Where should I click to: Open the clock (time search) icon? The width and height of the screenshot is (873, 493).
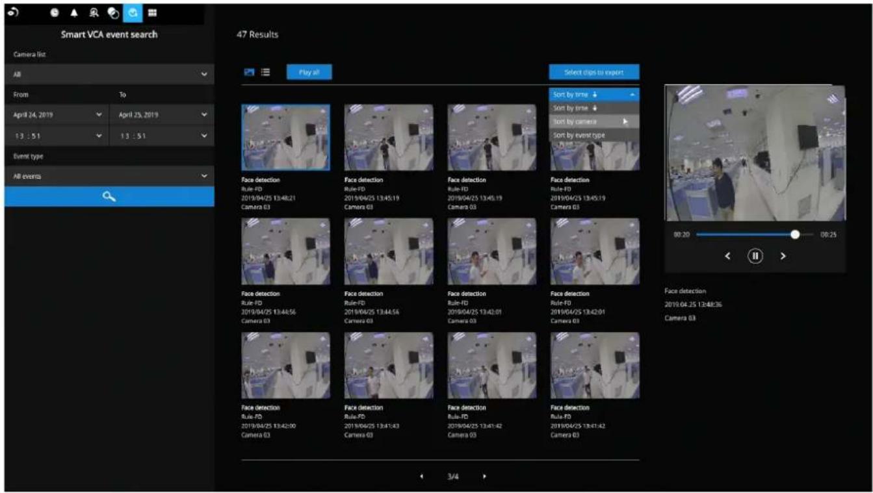(54, 12)
